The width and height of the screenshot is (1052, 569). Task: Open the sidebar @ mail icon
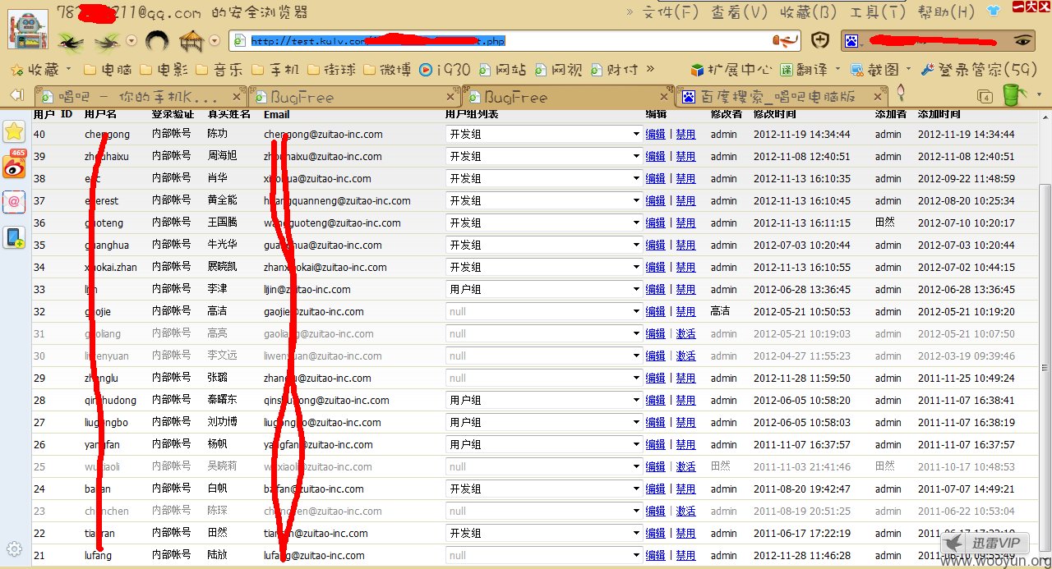[x=15, y=201]
